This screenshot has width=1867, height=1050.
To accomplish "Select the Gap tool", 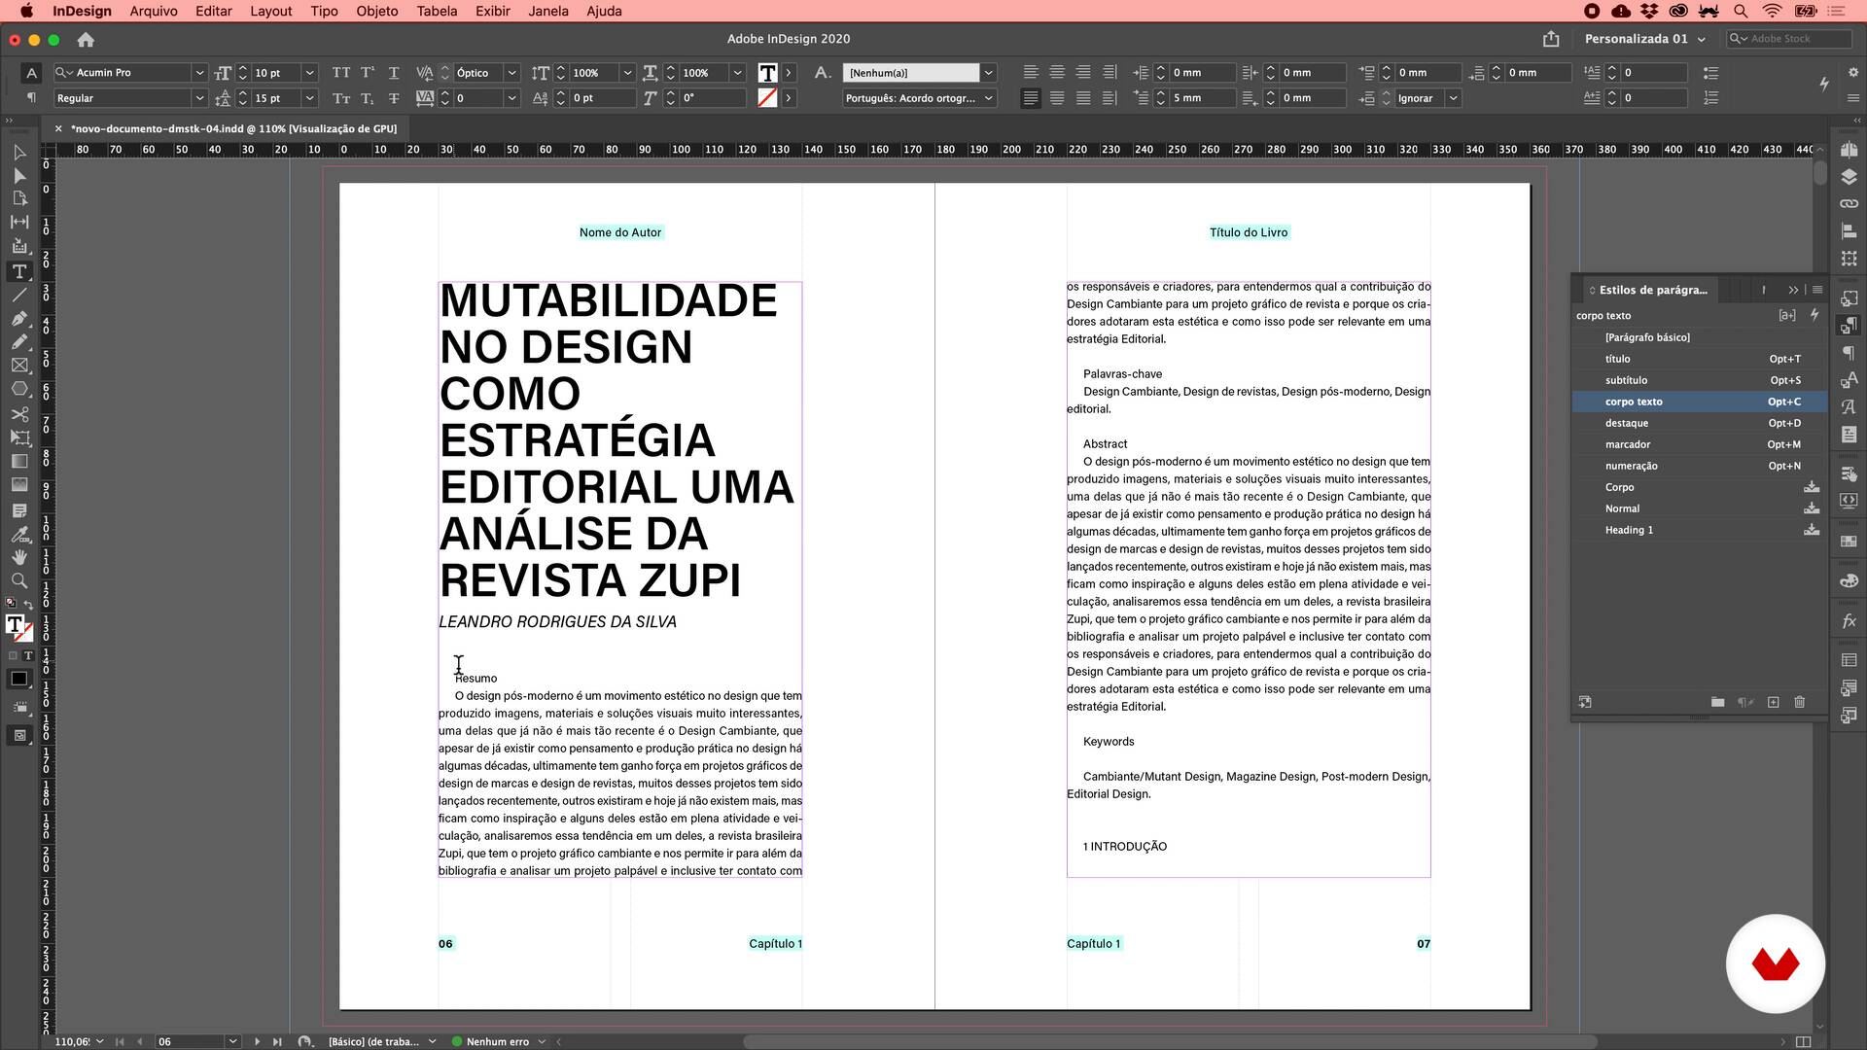I will click(x=19, y=223).
